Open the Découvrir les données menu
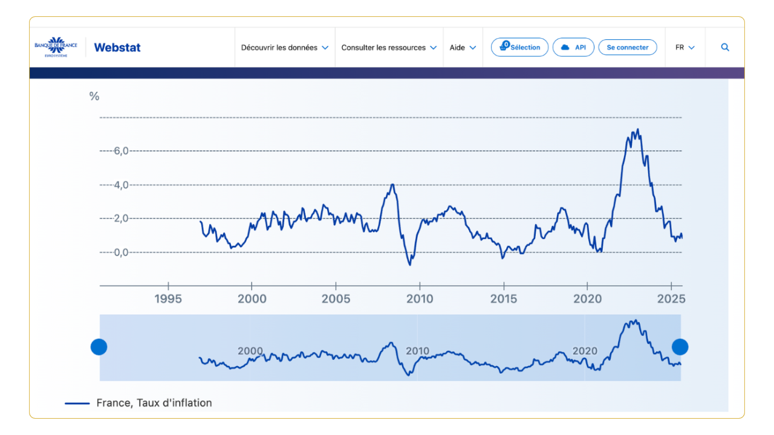The height and width of the screenshot is (435, 774). click(279, 48)
